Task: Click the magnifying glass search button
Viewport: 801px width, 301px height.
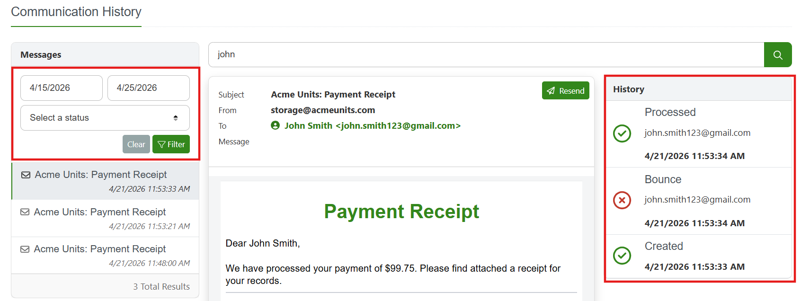Action: [x=778, y=55]
